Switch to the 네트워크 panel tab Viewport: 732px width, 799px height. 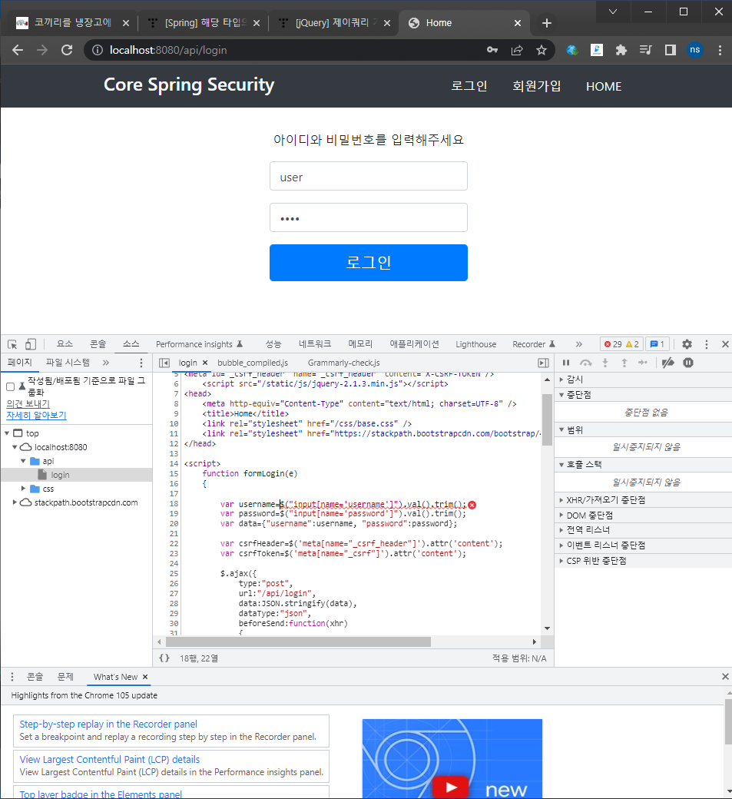point(314,344)
